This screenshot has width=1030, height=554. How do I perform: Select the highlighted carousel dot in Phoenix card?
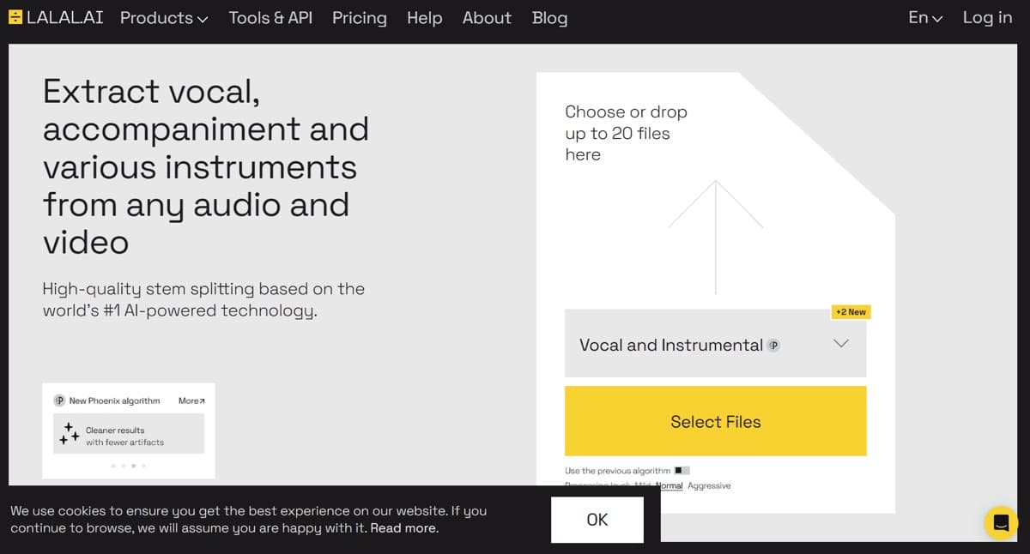[133, 466]
